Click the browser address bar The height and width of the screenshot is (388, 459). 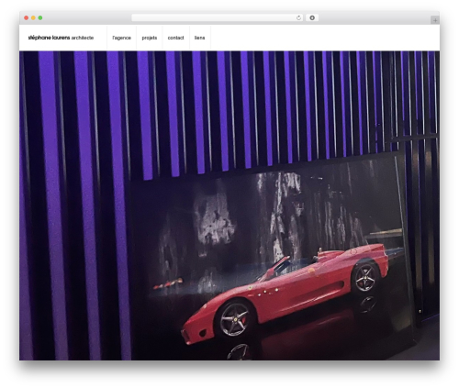coord(217,18)
